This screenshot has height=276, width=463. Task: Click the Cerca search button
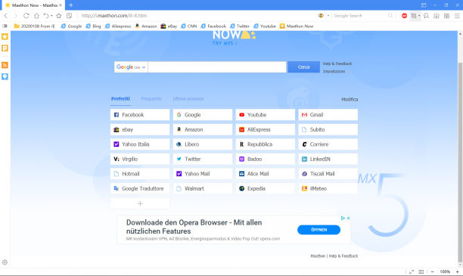(x=303, y=67)
